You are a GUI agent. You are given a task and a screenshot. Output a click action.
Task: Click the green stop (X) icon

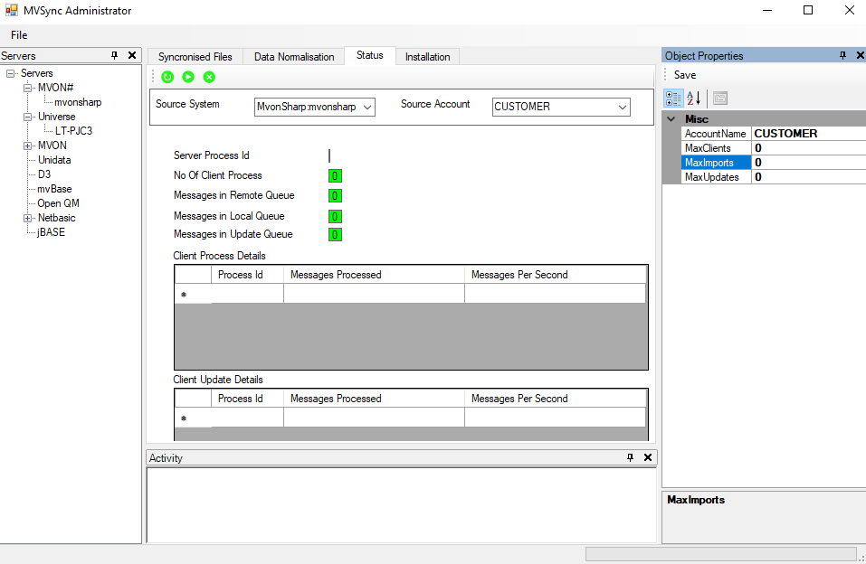point(209,78)
